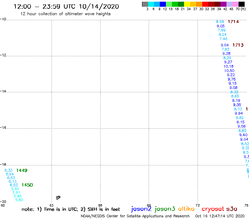Click the wave height value 7.46

(x=223, y=39)
